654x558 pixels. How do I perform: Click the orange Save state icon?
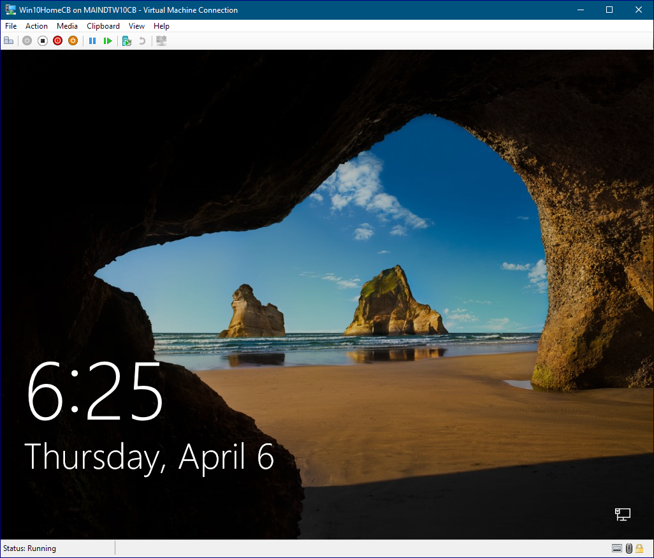tap(73, 41)
